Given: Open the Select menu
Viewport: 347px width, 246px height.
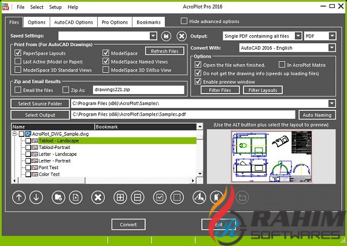Looking at the screenshot, I should [x=37, y=7].
